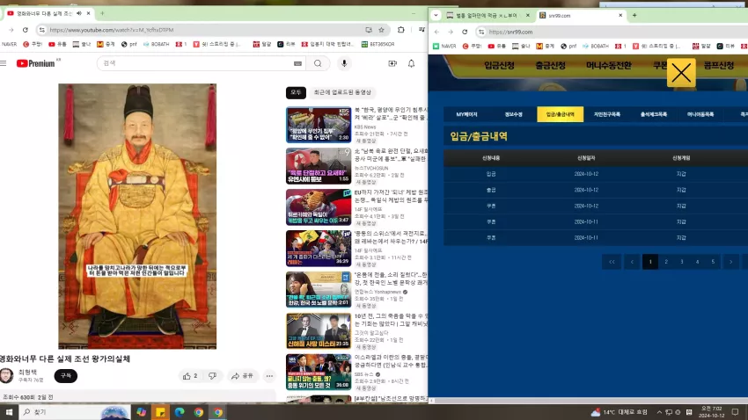Screen dimensions: 748x420
Task: Open the YouTube notifications bell
Action: click(411, 63)
